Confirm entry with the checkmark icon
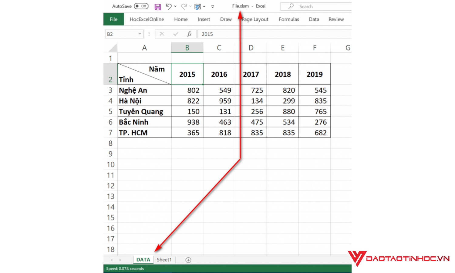 [x=175, y=34]
